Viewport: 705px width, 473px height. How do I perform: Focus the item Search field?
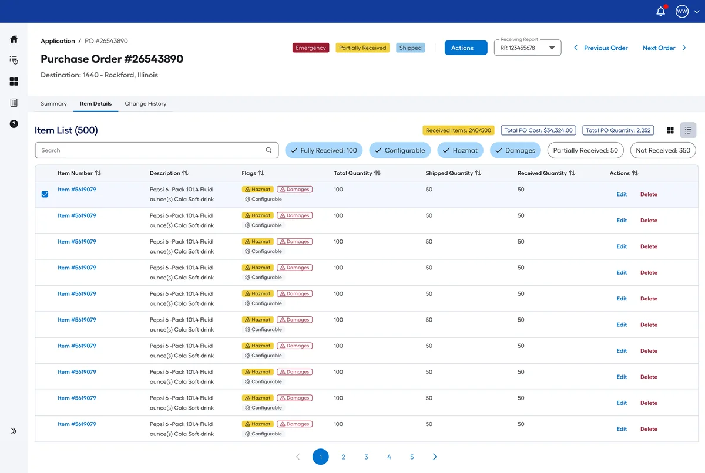pyautogui.click(x=157, y=150)
